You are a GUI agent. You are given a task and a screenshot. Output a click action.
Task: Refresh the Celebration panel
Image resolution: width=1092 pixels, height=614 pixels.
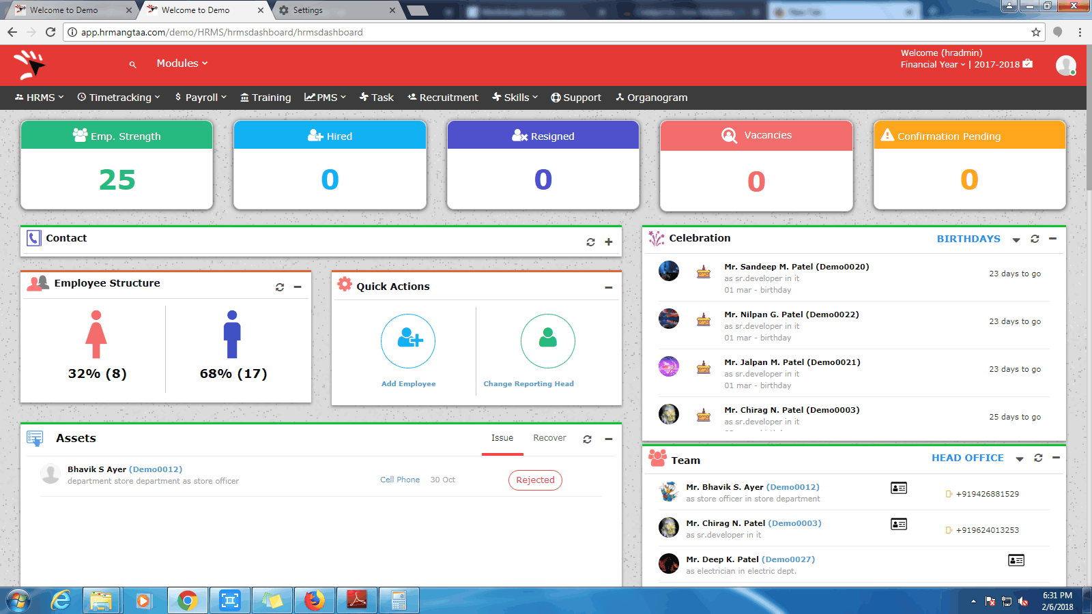click(1035, 239)
